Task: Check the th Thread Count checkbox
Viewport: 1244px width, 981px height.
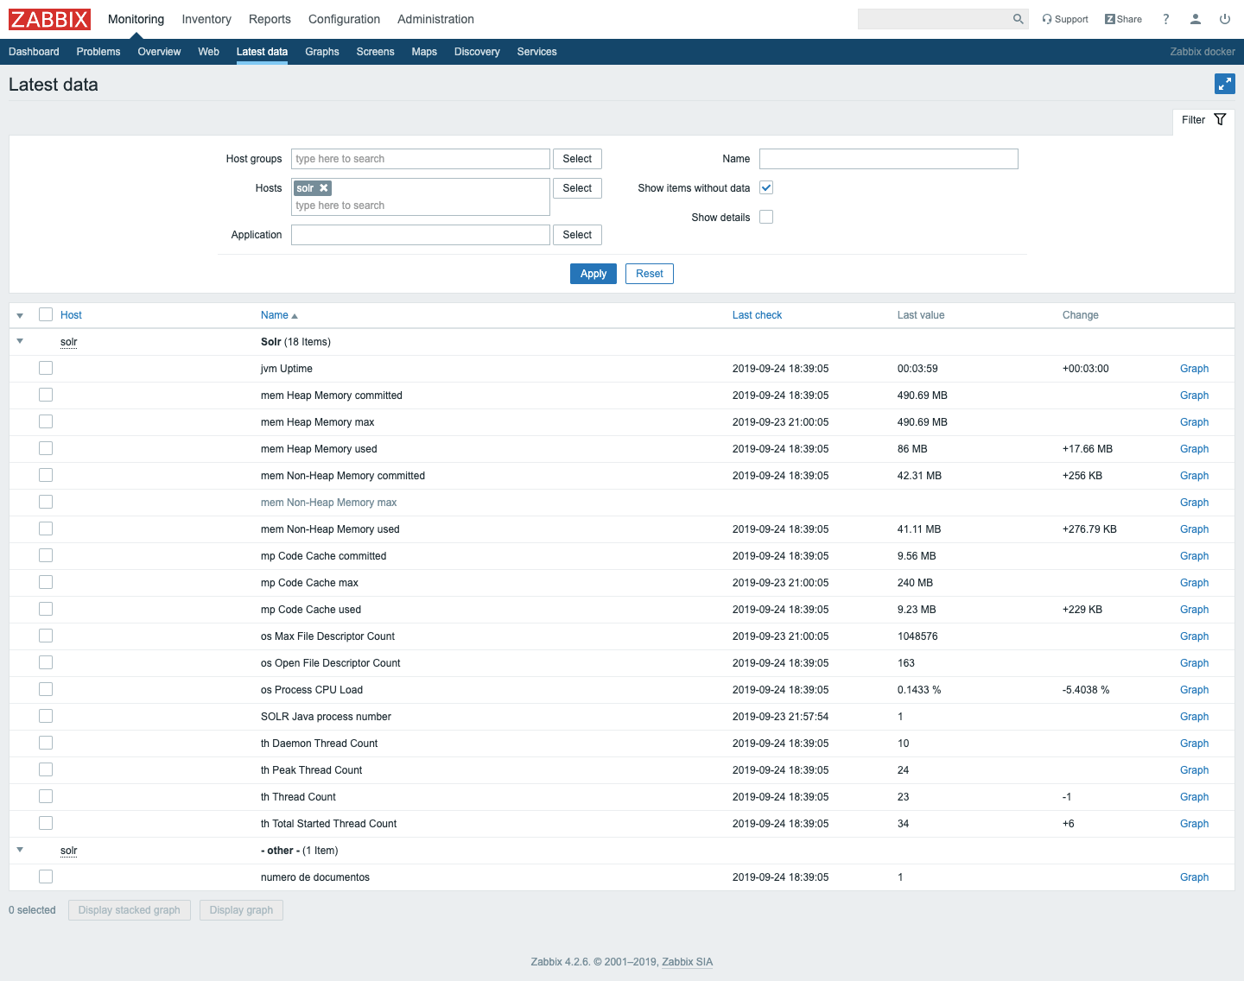Action: click(x=46, y=796)
